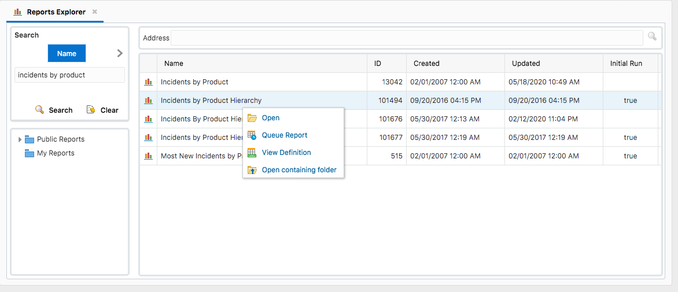Choose Open from the context menu
The width and height of the screenshot is (678, 292).
270,118
